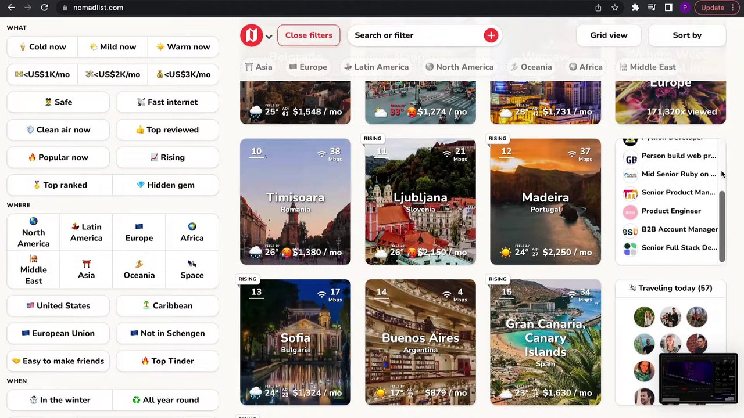Toggle the Top Tinder filter
Viewport: 744px width, 418px height.
point(167,361)
